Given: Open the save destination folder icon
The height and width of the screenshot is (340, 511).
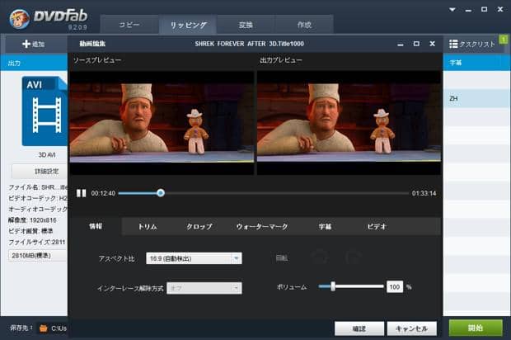Looking at the screenshot, I should click(x=44, y=328).
